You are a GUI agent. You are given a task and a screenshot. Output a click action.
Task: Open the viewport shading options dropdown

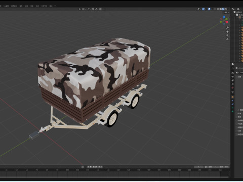[x=228, y=9]
